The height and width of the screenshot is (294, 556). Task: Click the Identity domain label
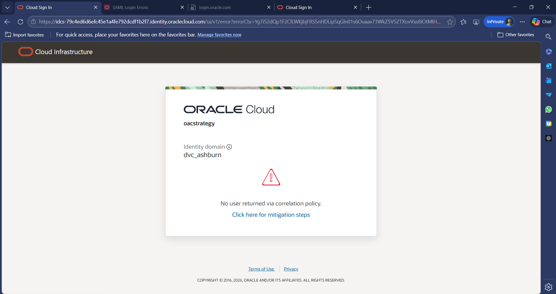click(x=204, y=147)
